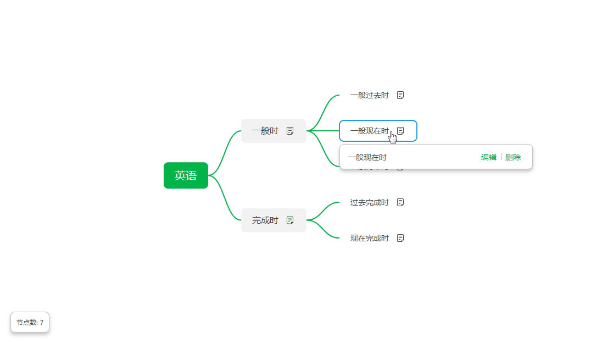591x343 pixels.
Task: Open the note icon beside 一般时
Action: coord(290,131)
